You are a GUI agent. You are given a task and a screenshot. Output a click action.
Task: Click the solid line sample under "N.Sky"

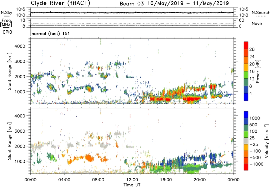(6, 16)
